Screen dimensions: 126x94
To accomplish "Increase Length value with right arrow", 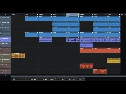I will coord(47,80).
